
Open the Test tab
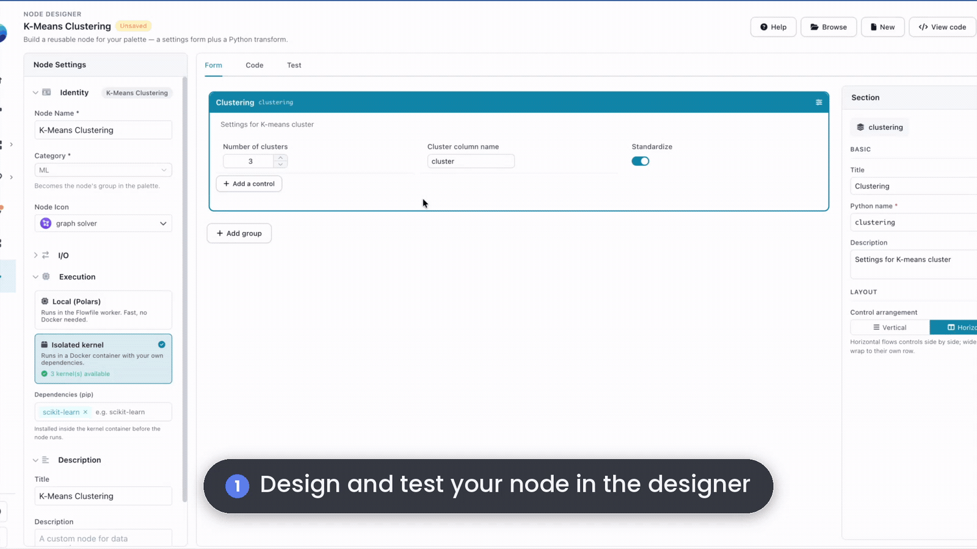point(294,65)
